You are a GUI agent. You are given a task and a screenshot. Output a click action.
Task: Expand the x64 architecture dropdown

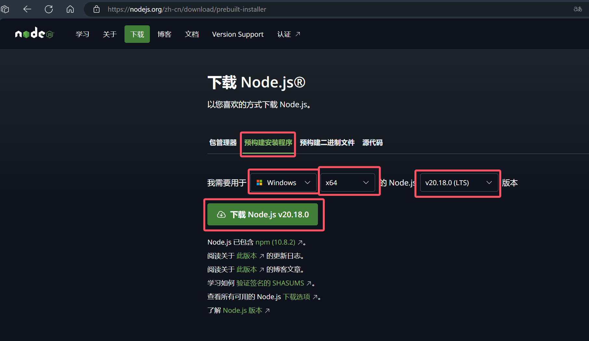coord(348,183)
